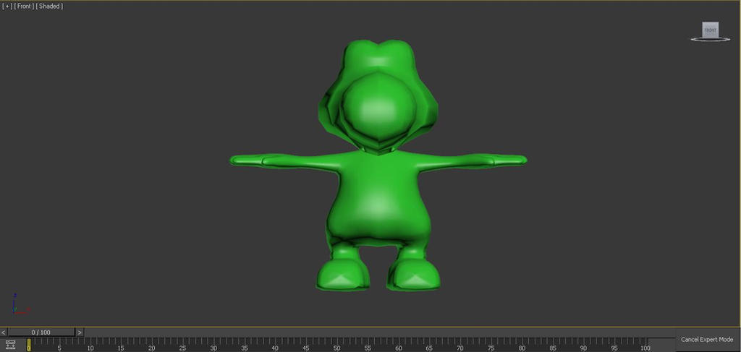This screenshot has height=352, width=741.
Task: Open the [+] viewport general menu
Action: [x=7, y=6]
